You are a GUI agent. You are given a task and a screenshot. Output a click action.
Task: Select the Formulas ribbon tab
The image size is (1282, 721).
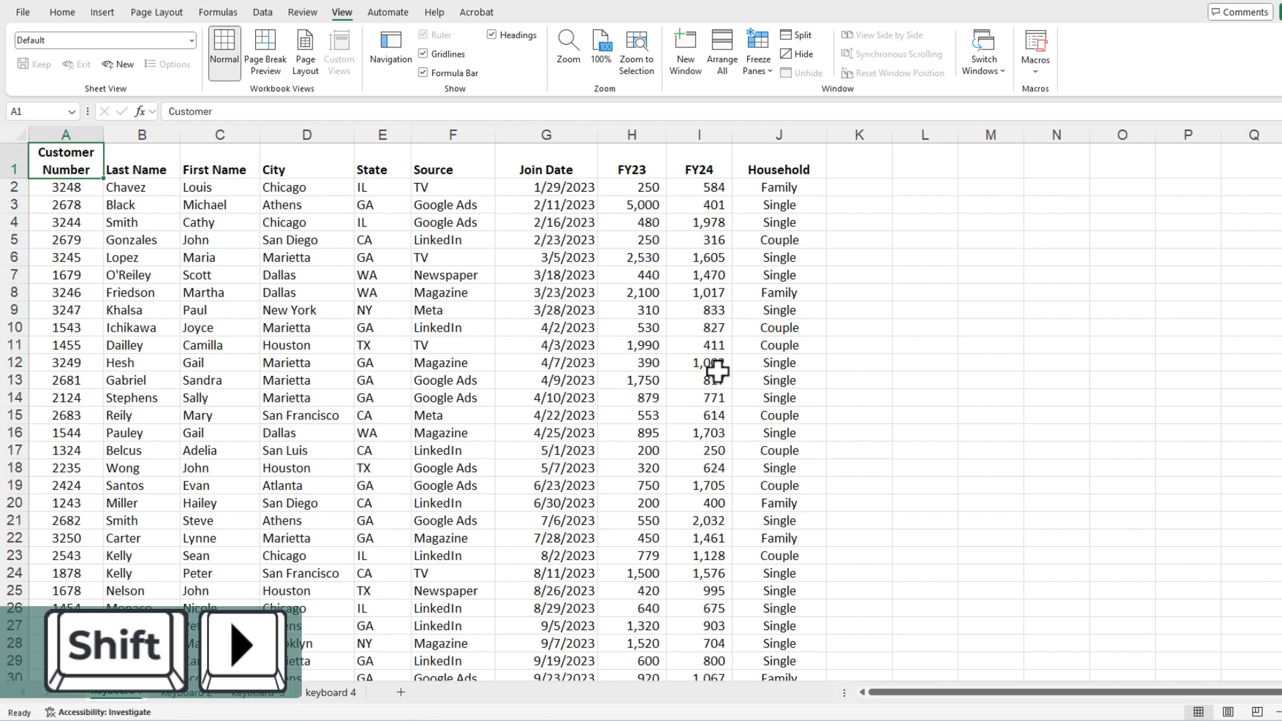218,11
